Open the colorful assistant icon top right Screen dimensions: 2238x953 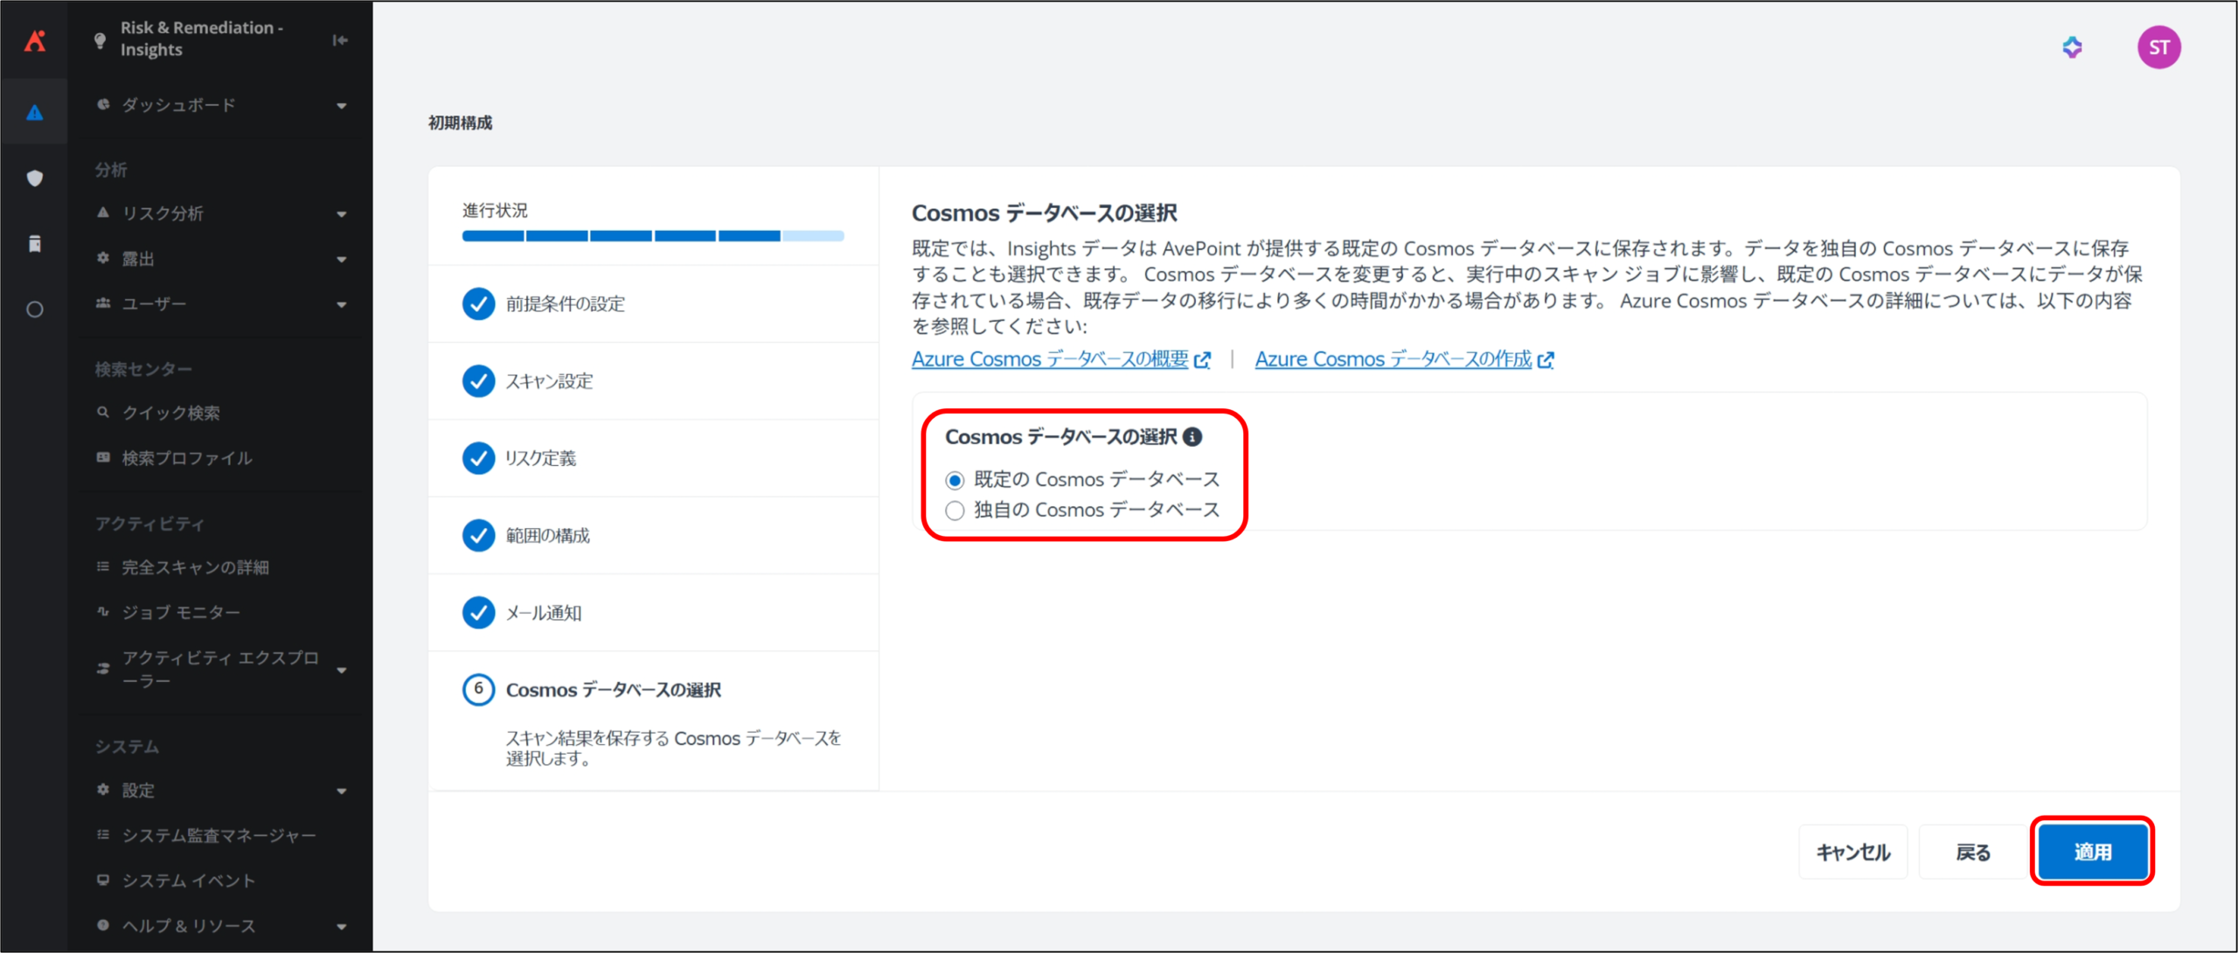[2071, 47]
